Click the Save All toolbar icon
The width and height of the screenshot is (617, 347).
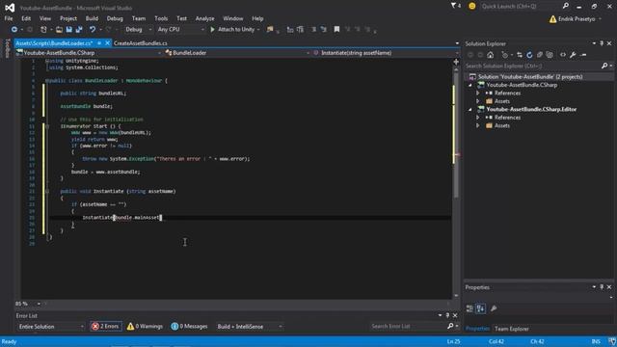(79, 30)
